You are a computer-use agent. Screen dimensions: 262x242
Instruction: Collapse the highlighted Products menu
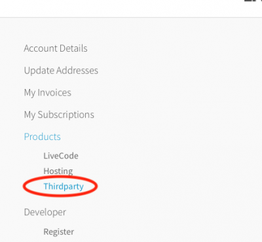(x=43, y=137)
